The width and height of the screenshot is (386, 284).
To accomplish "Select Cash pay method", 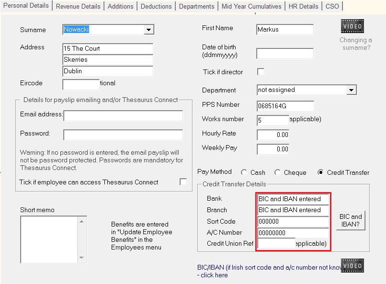I will click(244, 172).
